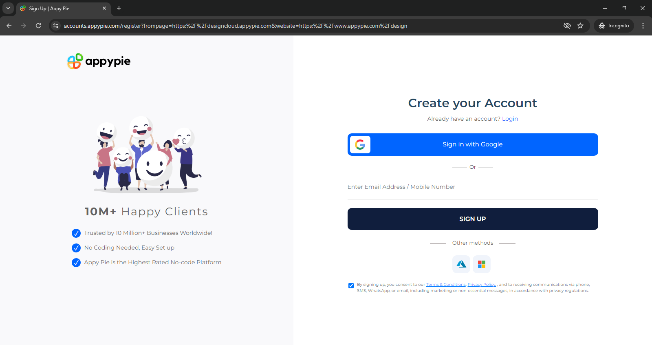Open the Terms & Conditions link
The height and width of the screenshot is (345, 652).
446,285
